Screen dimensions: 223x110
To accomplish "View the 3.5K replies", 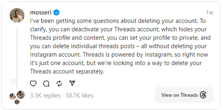I will click(x=45, y=96).
